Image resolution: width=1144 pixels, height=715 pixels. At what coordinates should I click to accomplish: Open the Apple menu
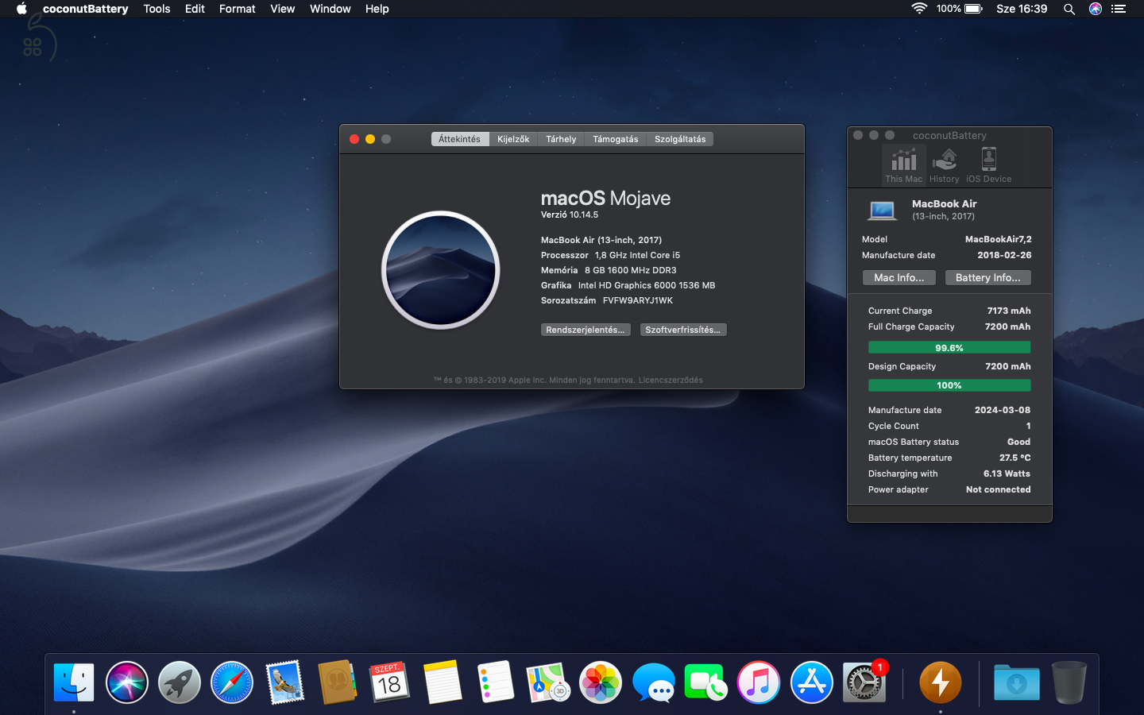point(21,9)
